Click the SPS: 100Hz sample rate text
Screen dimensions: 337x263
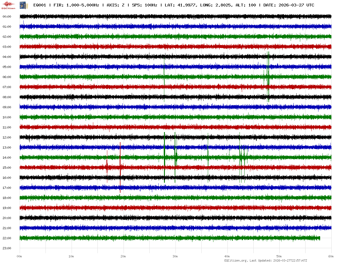coord(145,5)
